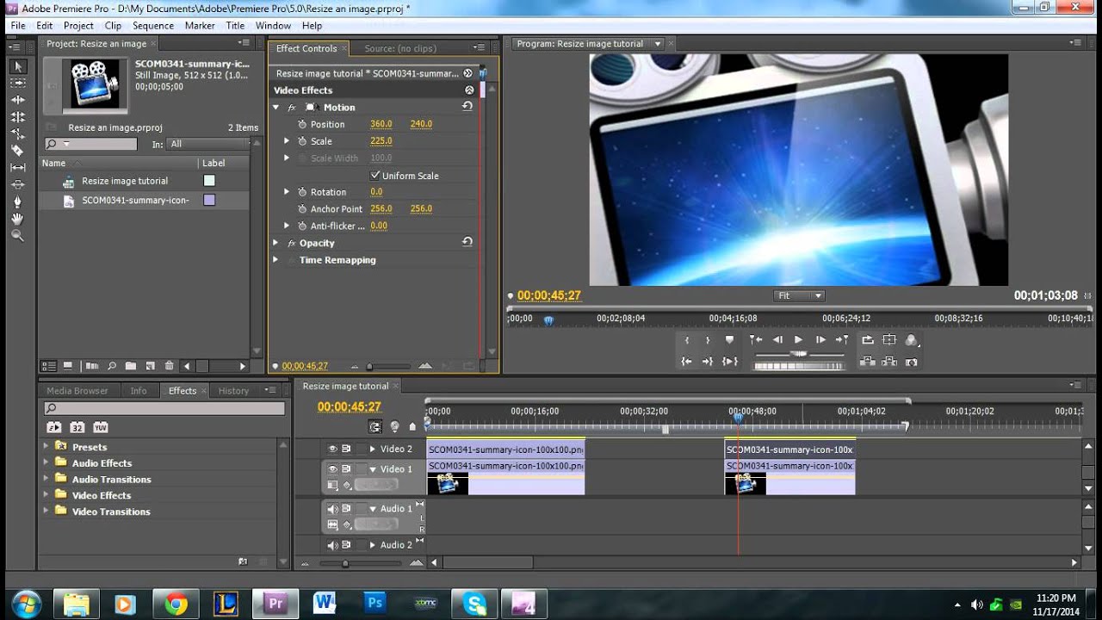This screenshot has height=620, width=1102.
Task: Open the In: All search filter dropdown
Action: tap(207, 144)
